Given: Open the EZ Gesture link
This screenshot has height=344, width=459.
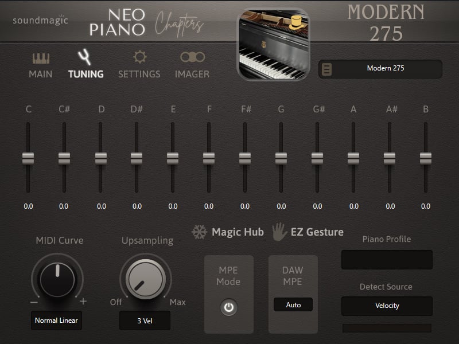Looking at the screenshot, I should [x=317, y=232].
